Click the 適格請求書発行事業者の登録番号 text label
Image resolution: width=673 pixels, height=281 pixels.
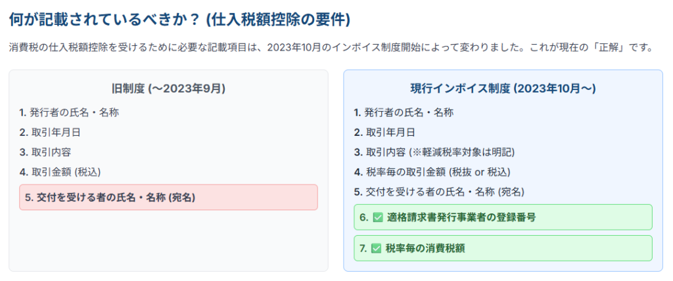click(461, 217)
